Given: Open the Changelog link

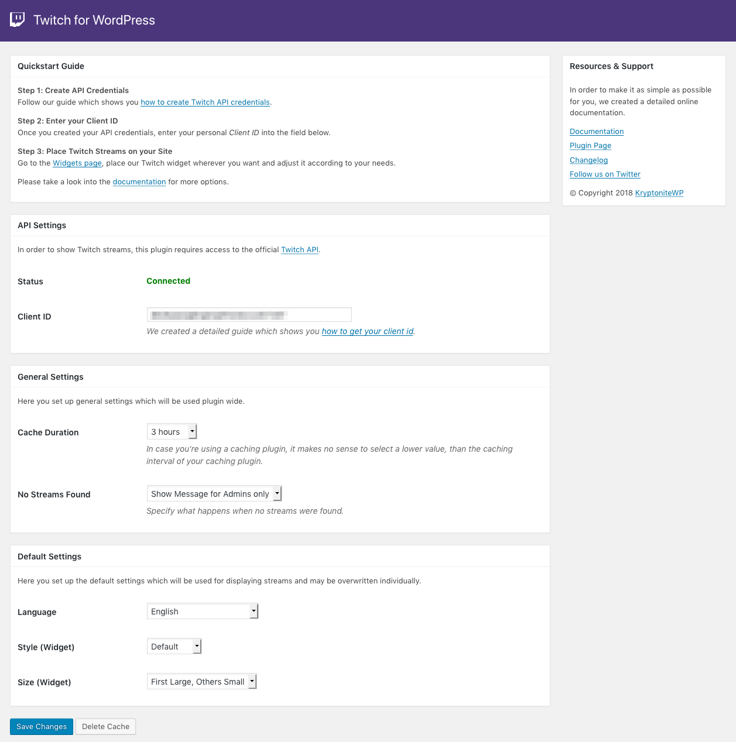Looking at the screenshot, I should point(588,160).
